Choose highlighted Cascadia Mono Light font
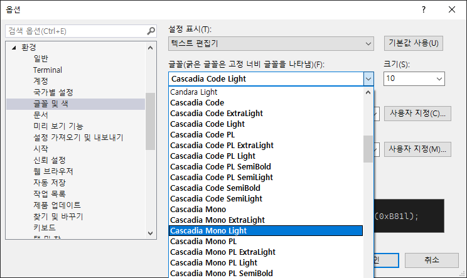Screen dimensions: 467x278 [266, 231]
